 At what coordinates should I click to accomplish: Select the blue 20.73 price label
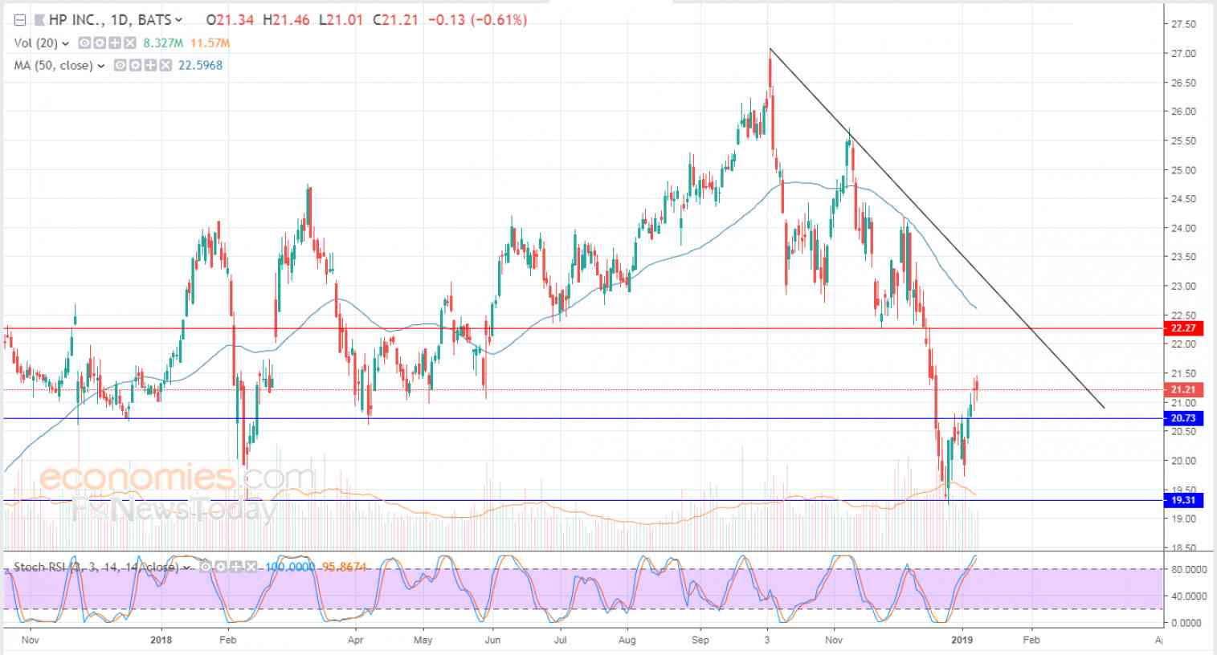pos(1183,418)
